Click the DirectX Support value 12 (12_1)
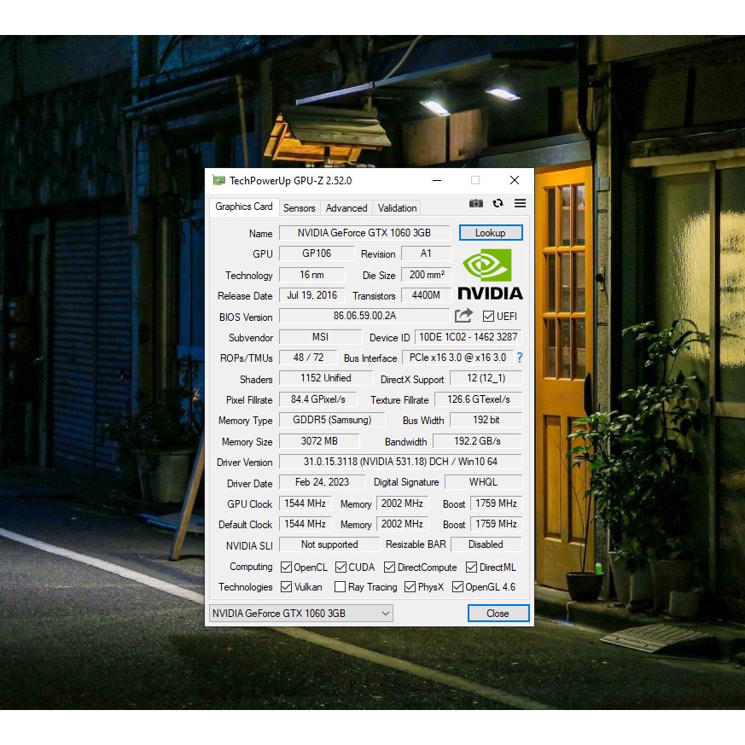This screenshot has height=745, width=745. (x=486, y=378)
